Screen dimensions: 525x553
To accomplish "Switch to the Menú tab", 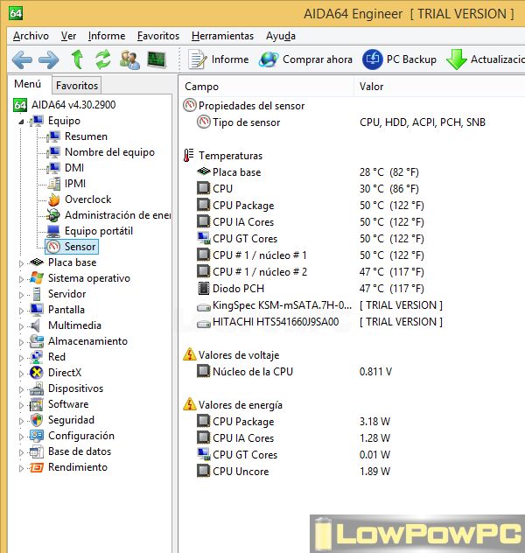I will point(27,84).
